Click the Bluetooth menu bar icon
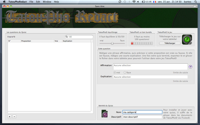The height and width of the screenshot is (125, 200). tap(129, 2)
